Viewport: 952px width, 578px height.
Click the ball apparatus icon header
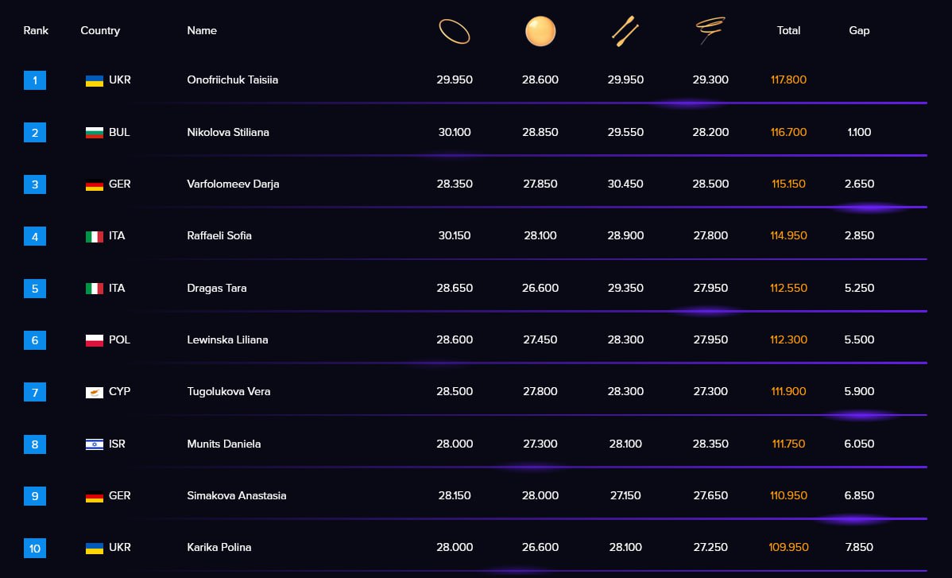[540, 31]
